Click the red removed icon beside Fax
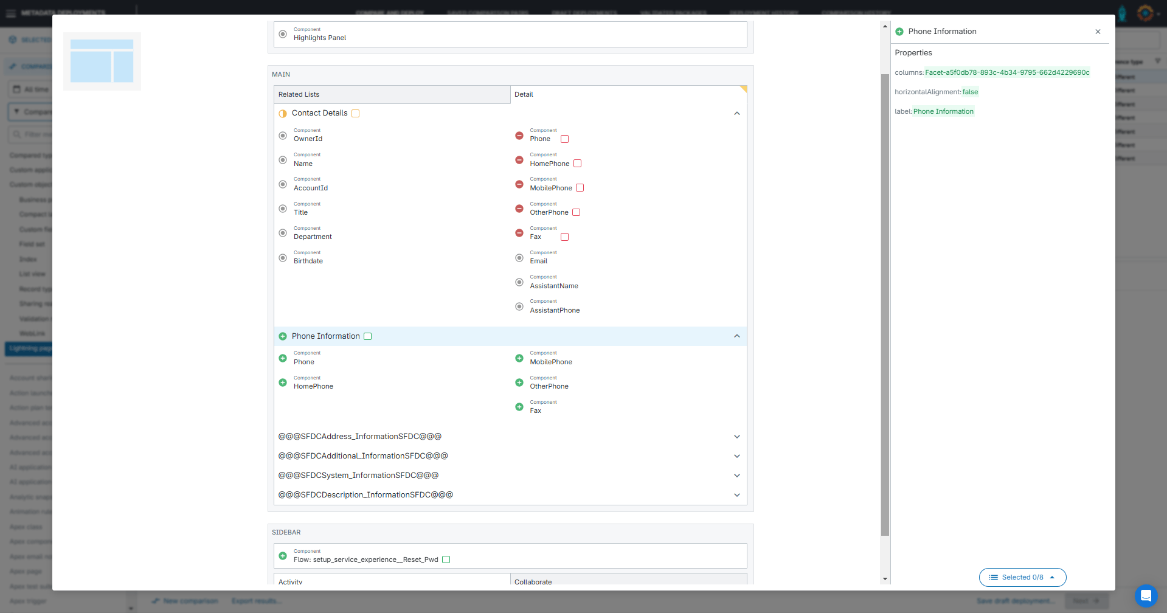The image size is (1167, 613). click(x=519, y=233)
